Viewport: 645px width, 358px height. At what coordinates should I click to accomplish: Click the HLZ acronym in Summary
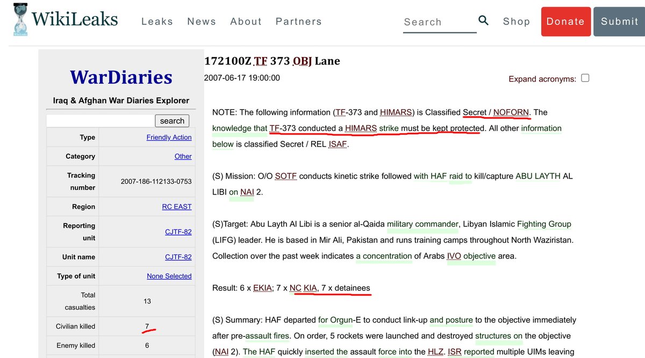pos(436,352)
